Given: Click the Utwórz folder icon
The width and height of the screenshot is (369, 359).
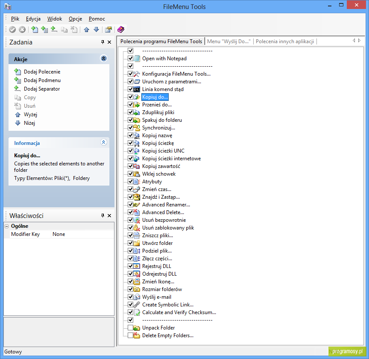Looking at the screenshot, I should pyautogui.click(x=137, y=243).
